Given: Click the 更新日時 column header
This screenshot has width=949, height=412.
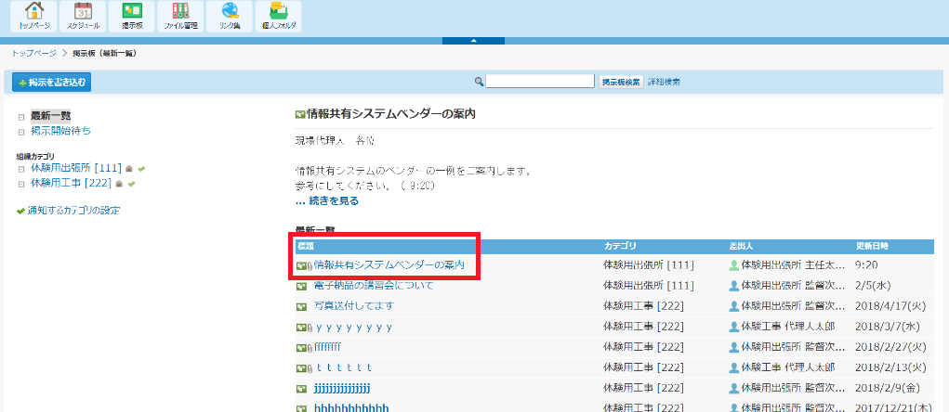Looking at the screenshot, I should [872, 247].
